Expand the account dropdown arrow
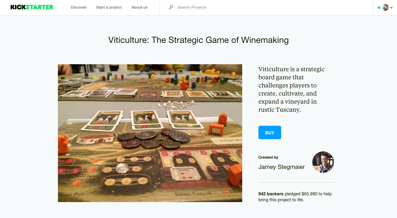 pos(391,8)
